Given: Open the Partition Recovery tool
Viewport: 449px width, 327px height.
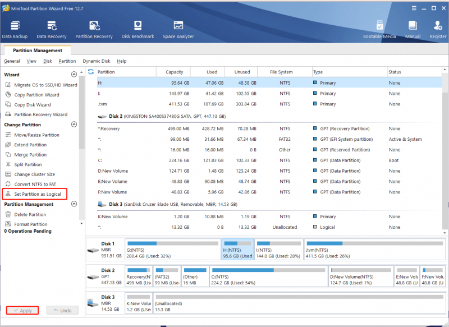Looking at the screenshot, I should [94, 30].
